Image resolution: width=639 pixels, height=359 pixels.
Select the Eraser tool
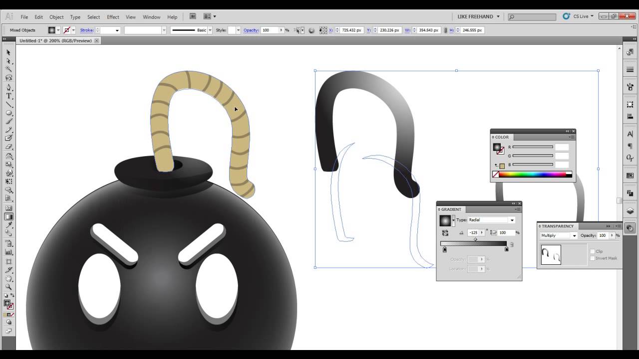point(8,147)
